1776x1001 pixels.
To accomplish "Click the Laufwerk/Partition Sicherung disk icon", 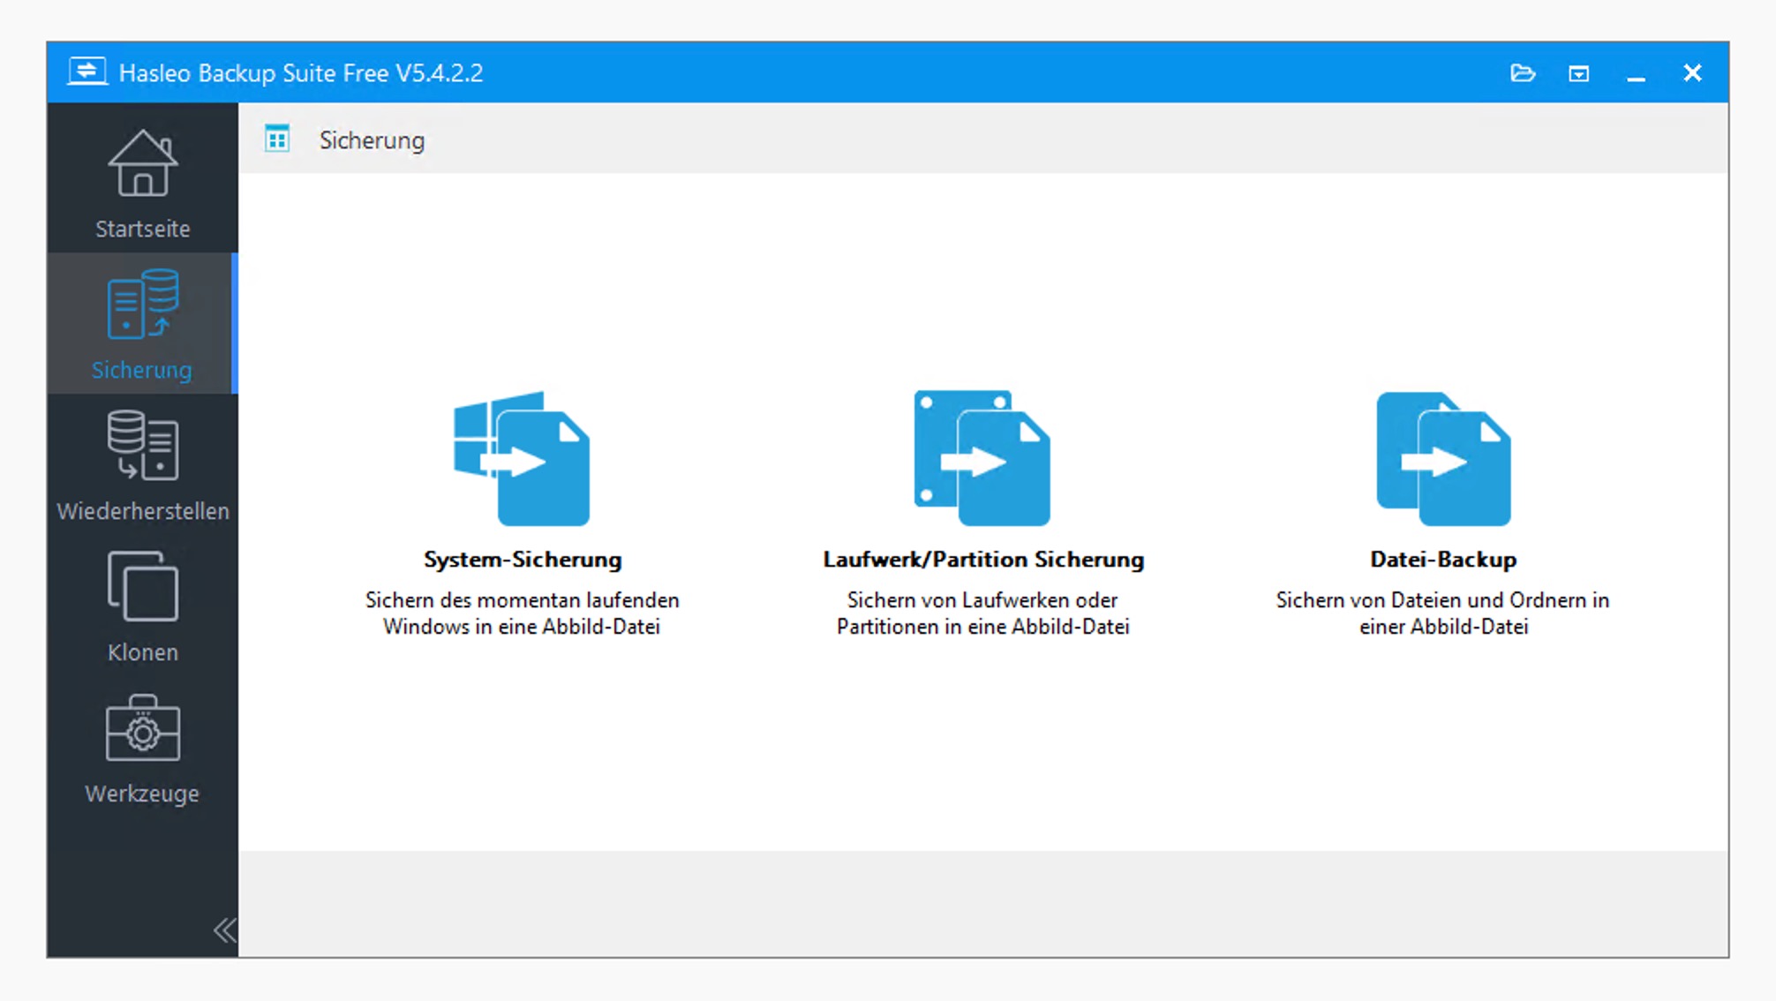I will pyautogui.click(x=982, y=458).
